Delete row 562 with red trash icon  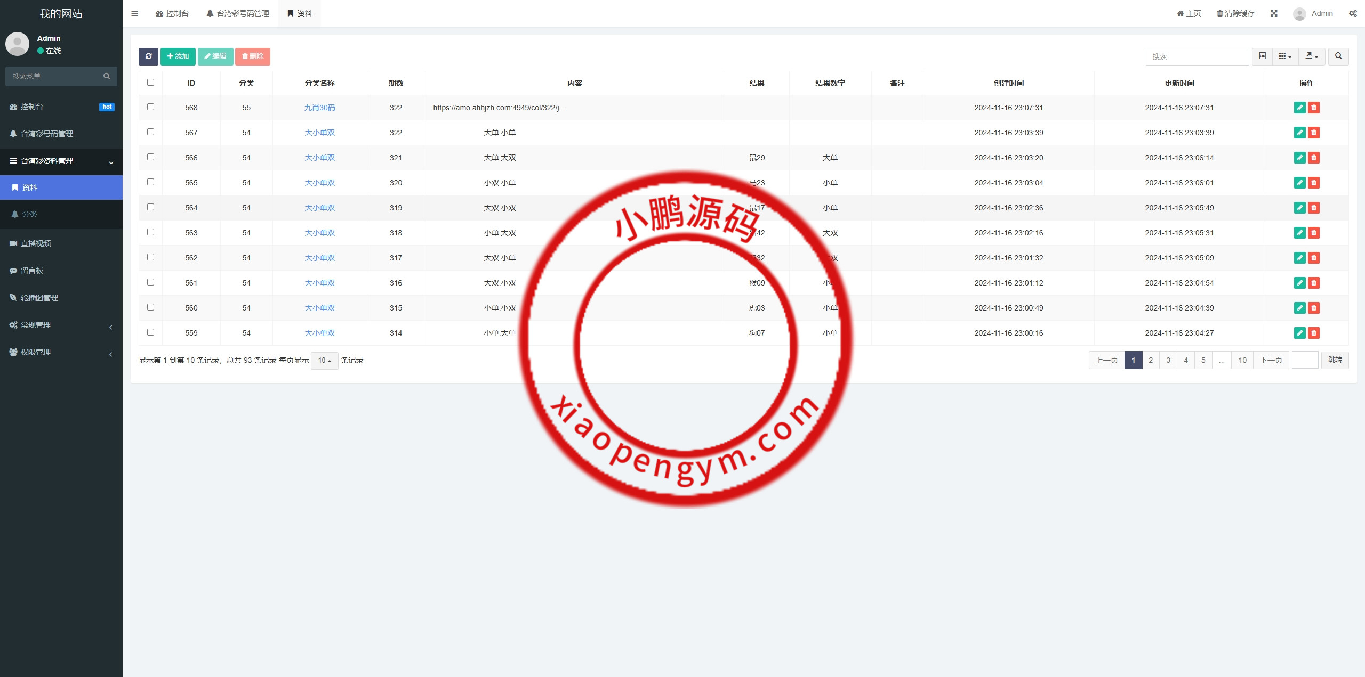tap(1314, 258)
